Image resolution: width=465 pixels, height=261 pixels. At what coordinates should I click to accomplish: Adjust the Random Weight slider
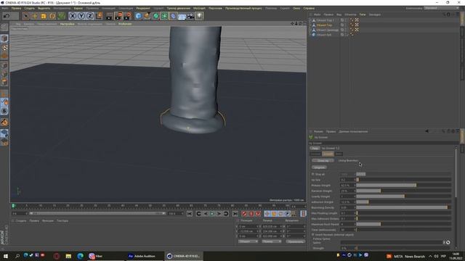tap(403, 191)
